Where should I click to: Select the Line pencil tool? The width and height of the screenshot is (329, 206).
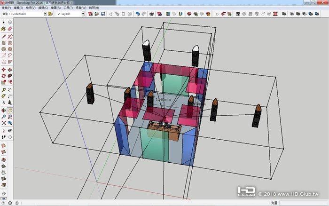pos(4,37)
